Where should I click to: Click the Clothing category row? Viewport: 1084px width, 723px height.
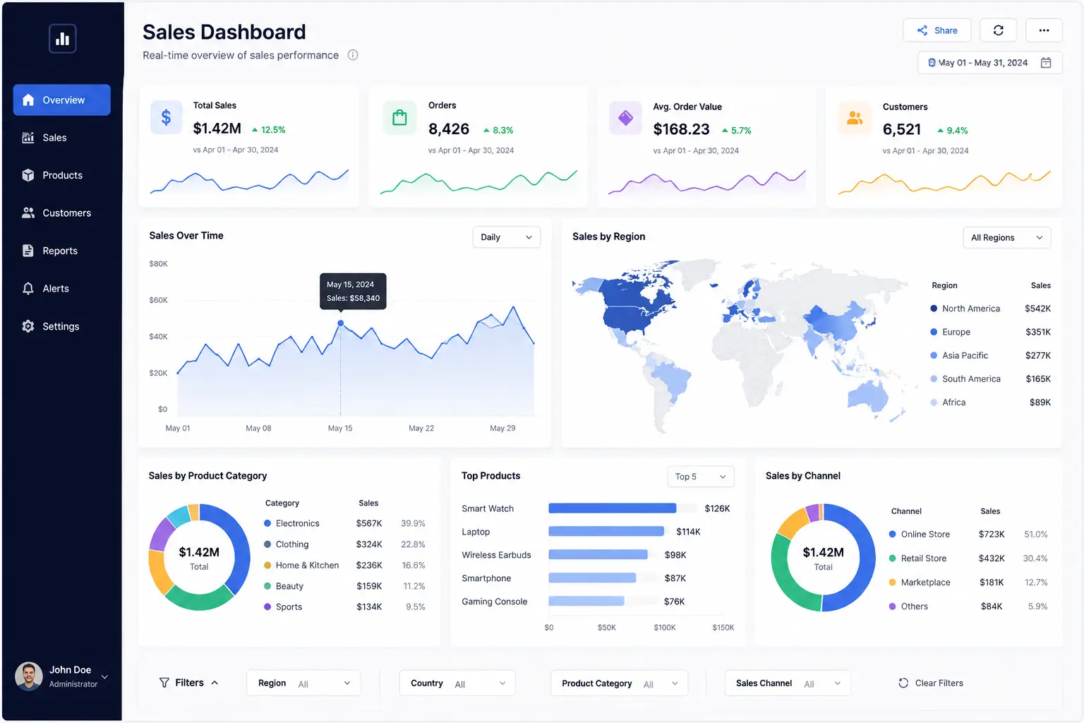pos(344,544)
